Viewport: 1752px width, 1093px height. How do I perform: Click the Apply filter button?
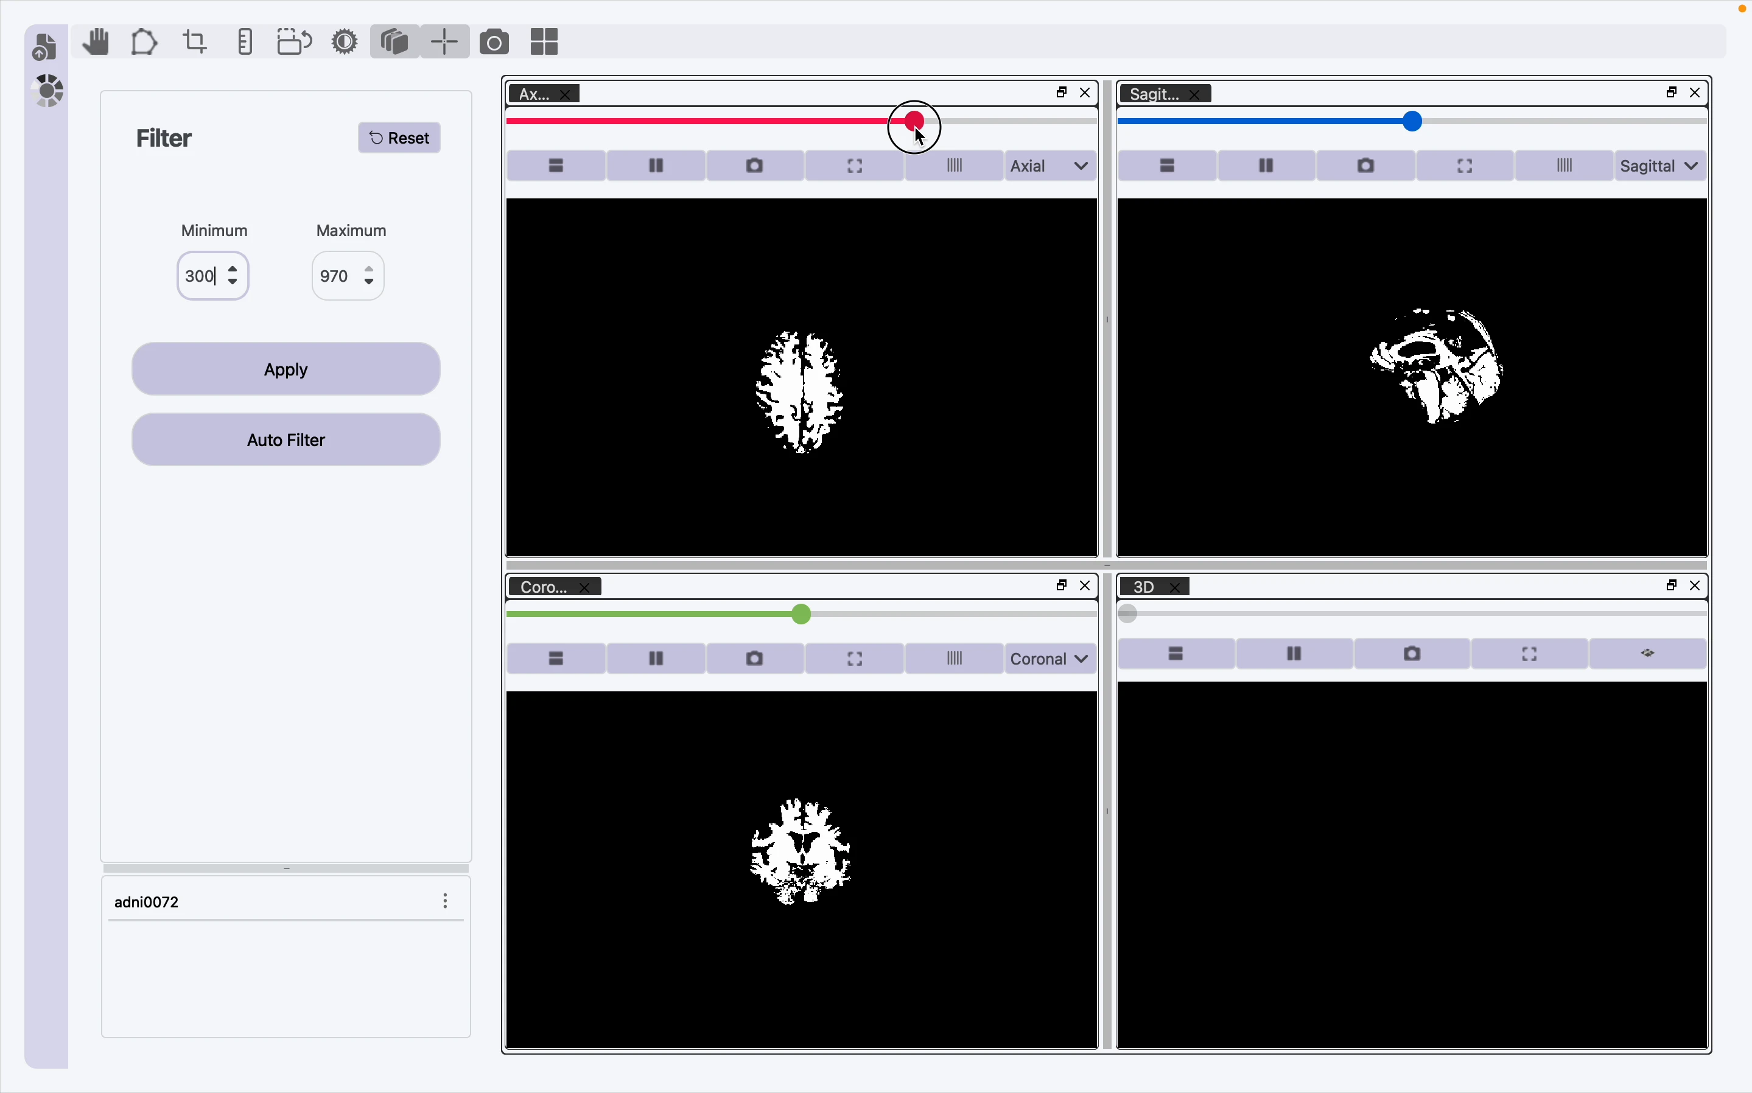tap(286, 369)
